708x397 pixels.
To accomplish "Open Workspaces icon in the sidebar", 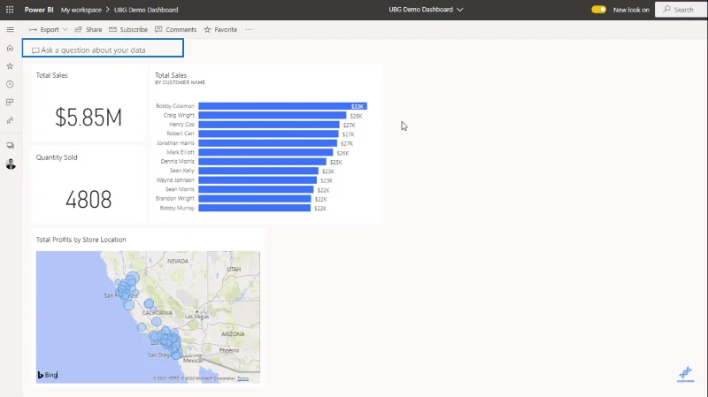I will click(x=10, y=145).
